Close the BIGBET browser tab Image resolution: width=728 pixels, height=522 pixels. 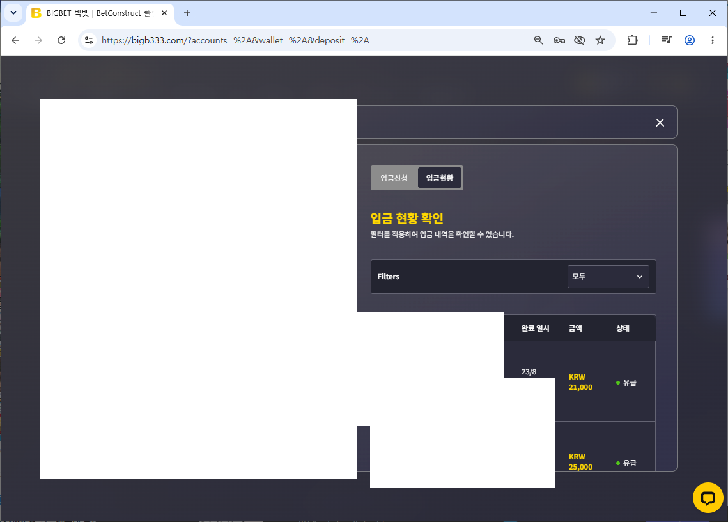[x=164, y=13]
